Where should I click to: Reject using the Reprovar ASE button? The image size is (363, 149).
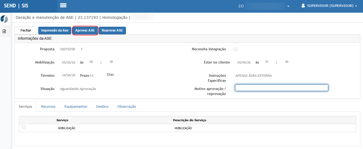pyautogui.click(x=112, y=30)
